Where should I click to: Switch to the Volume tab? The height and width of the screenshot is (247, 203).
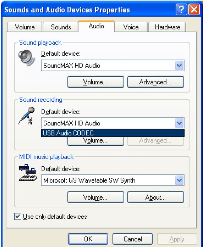(25, 27)
